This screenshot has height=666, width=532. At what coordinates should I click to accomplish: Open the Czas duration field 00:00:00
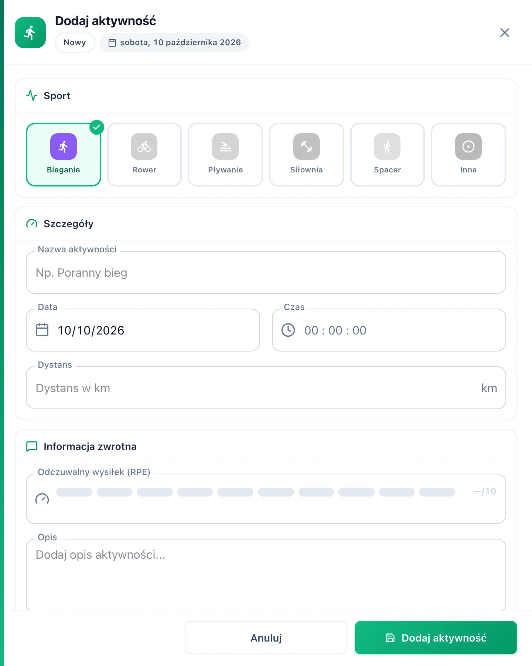coord(389,330)
